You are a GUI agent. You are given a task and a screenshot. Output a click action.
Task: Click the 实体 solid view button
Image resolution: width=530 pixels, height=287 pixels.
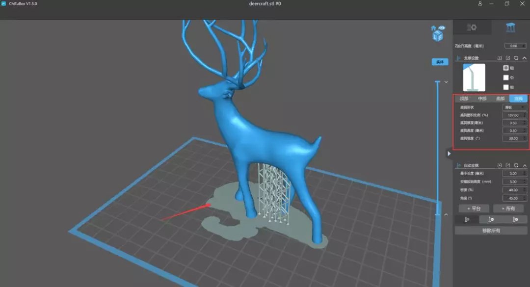tap(440, 62)
